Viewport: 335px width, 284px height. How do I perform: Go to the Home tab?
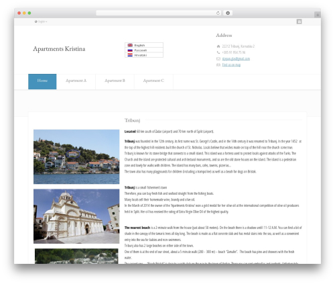click(x=42, y=81)
